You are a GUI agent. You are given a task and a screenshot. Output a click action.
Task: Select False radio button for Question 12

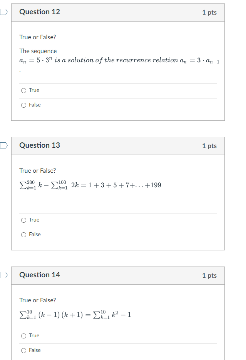24,105
